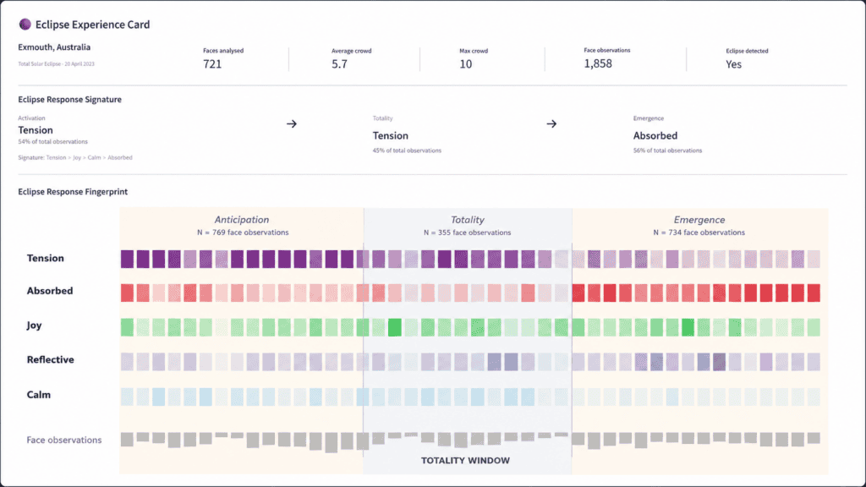Click the Reflective row label
The width and height of the screenshot is (866, 487).
pyautogui.click(x=50, y=359)
